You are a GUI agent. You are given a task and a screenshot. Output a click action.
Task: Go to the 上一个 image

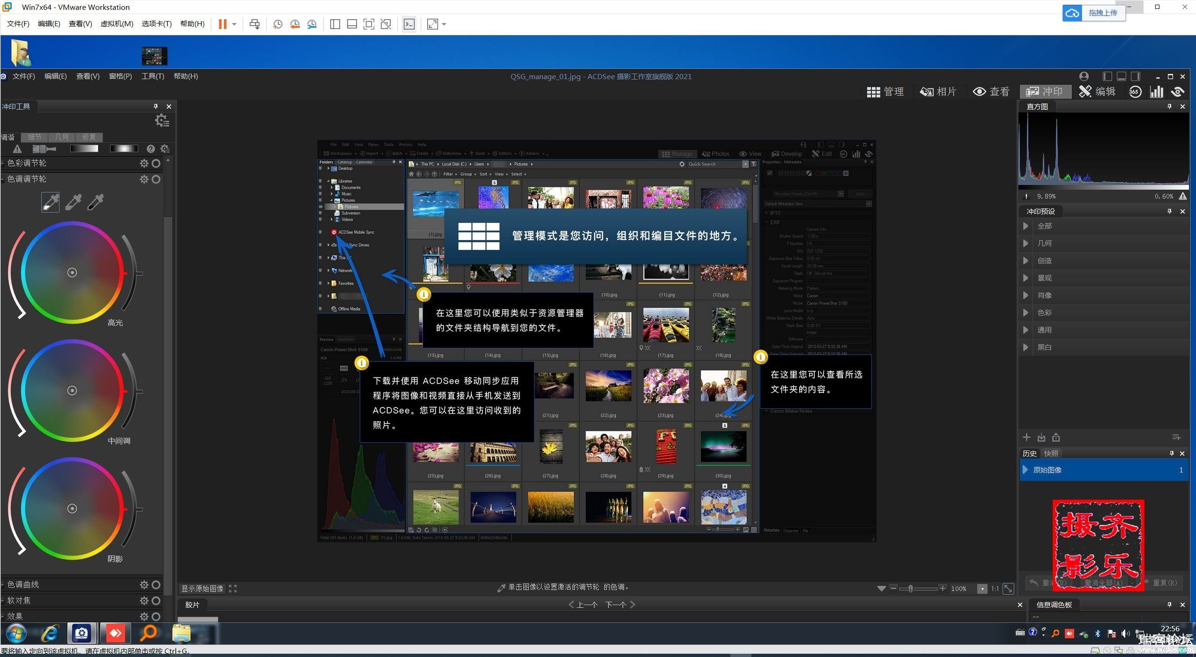point(583,605)
